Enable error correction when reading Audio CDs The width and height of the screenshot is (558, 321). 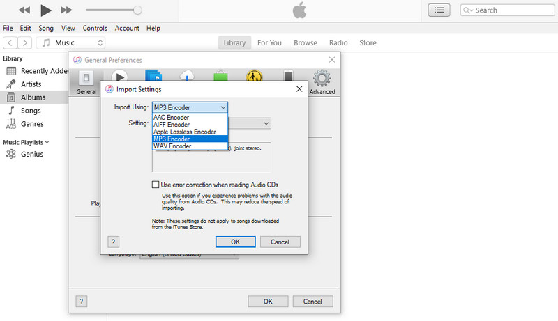click(156, 185)
